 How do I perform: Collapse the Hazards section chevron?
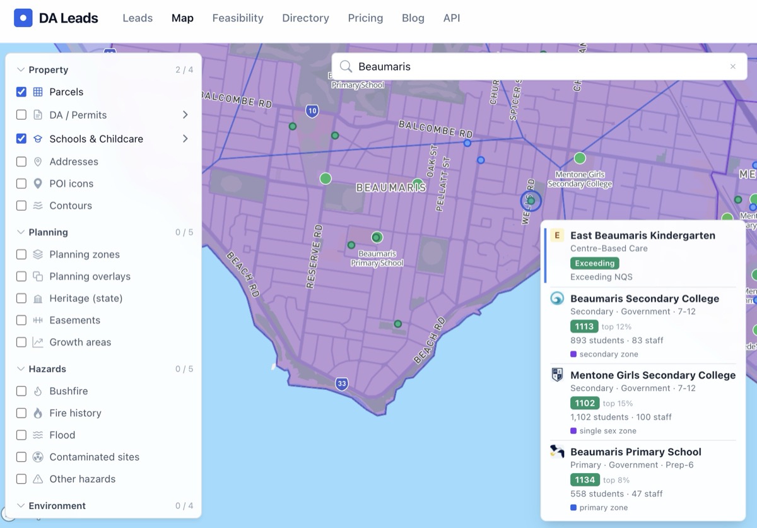21,369
